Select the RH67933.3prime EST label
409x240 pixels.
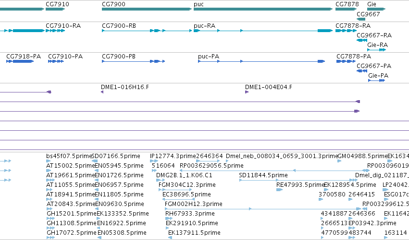point(190,214)
